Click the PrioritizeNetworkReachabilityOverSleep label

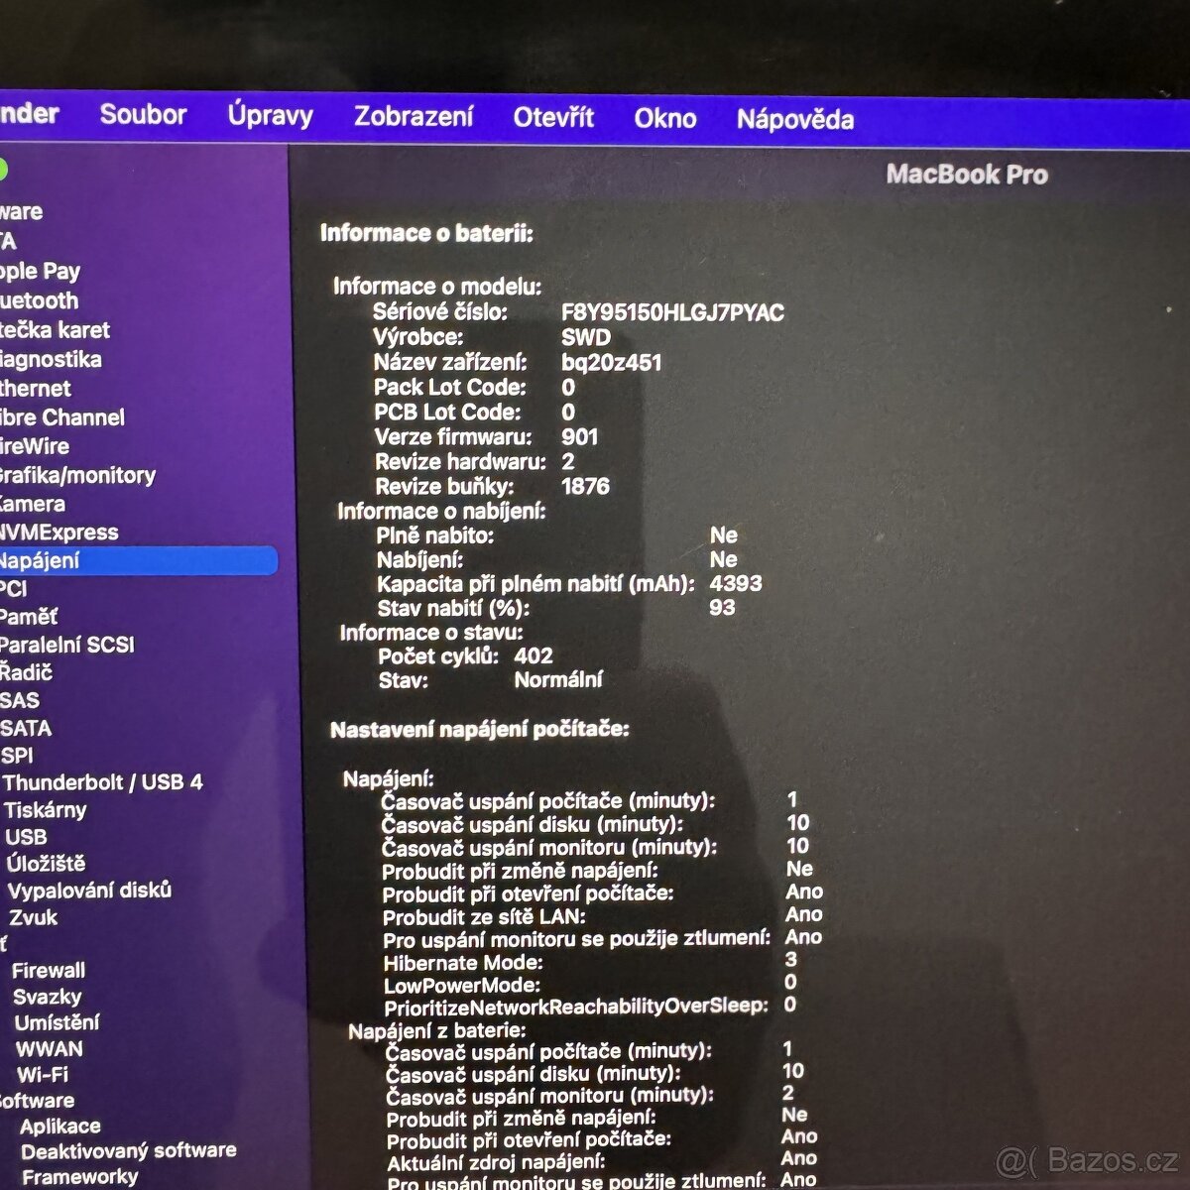[576, 1007]
